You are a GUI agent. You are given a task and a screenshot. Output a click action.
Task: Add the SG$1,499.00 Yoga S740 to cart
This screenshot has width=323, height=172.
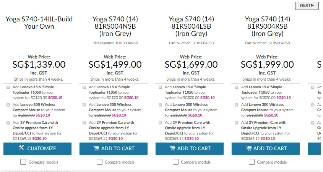[x=113, y=148]
